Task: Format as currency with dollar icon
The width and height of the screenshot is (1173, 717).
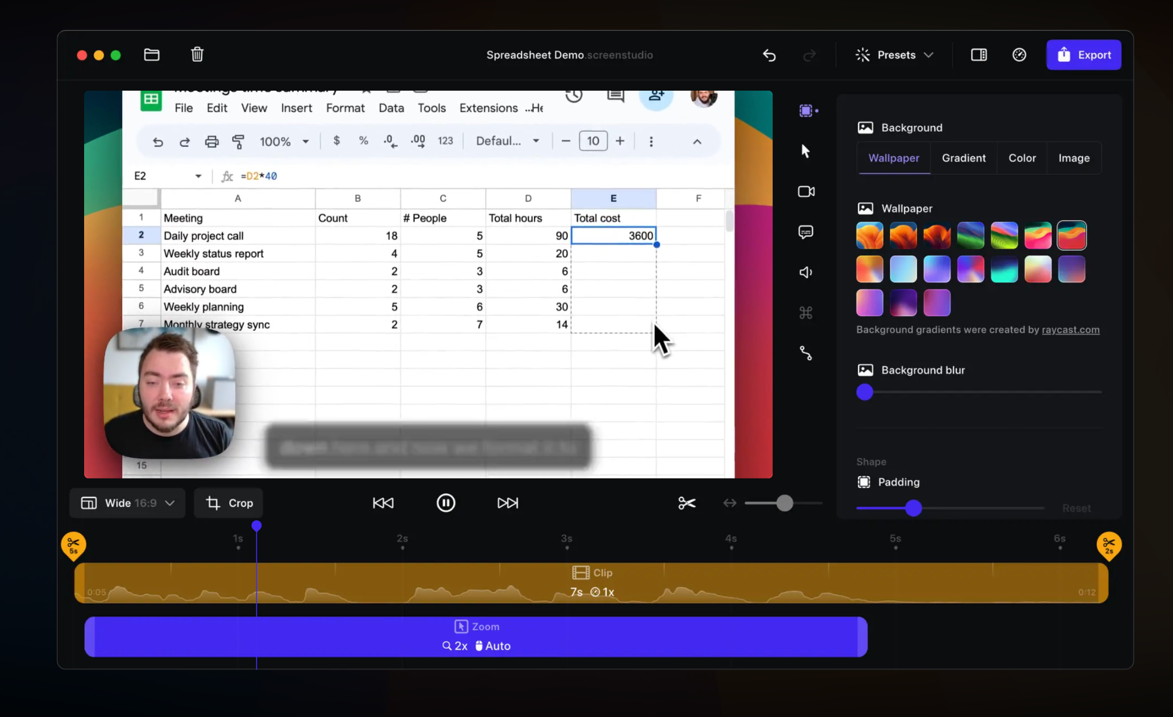Action: point(337,141)
